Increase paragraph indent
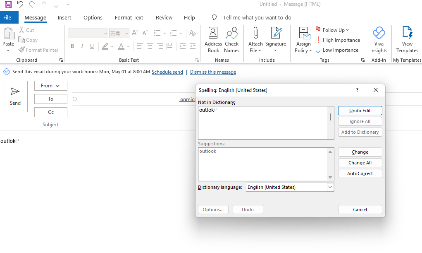Screen dimensions: 422x253 193,46
